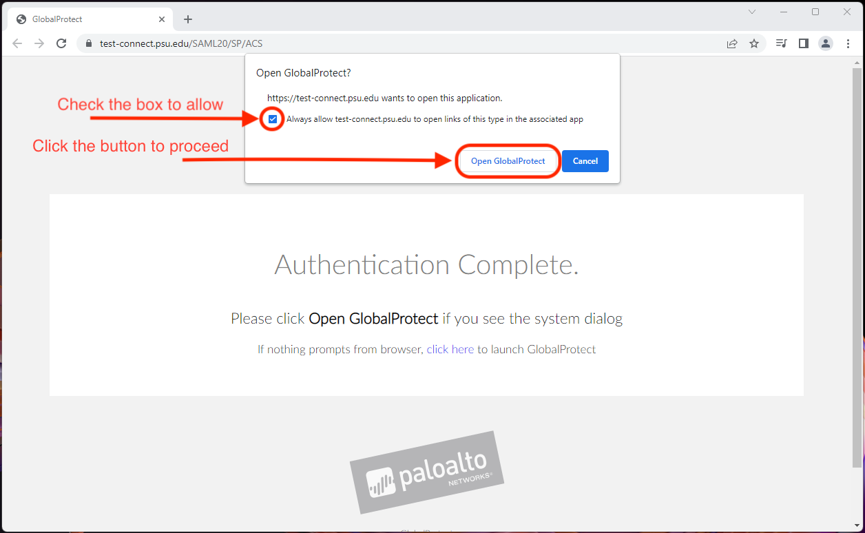Click the back navigation arrow
Viewport: 865px width, 533px height.
(x=17, y=43)
